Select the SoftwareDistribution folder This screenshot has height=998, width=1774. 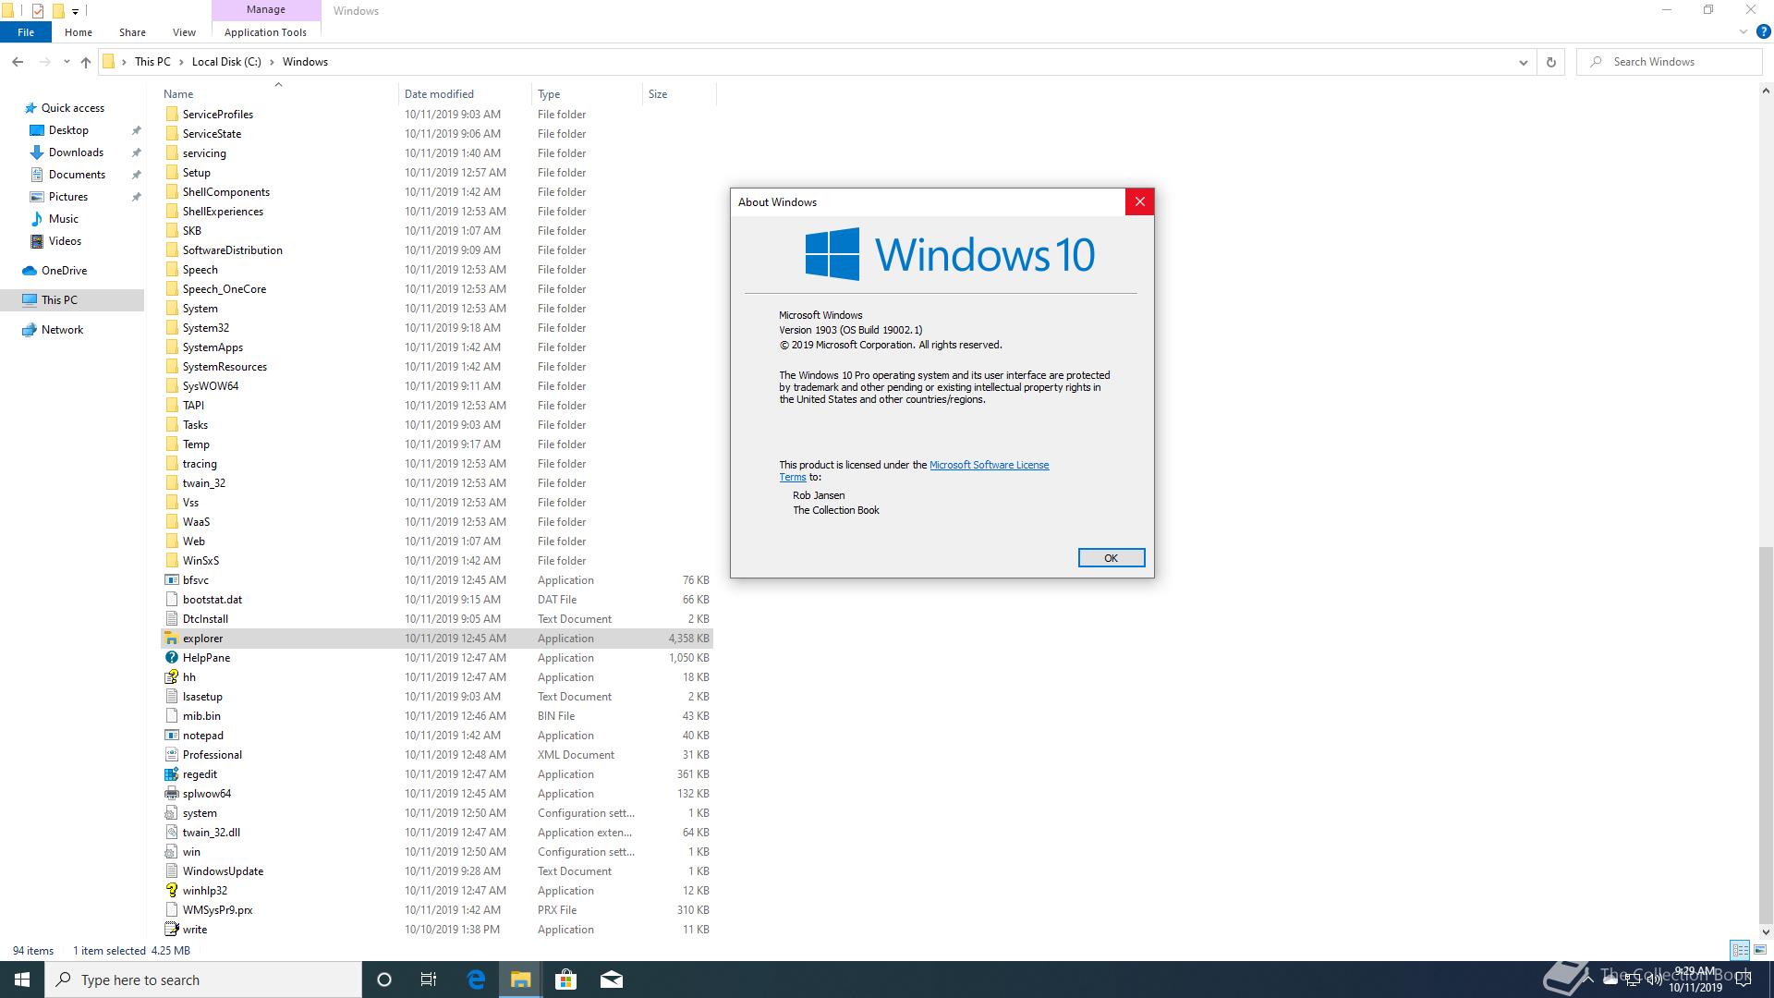[x=436, y=250]
